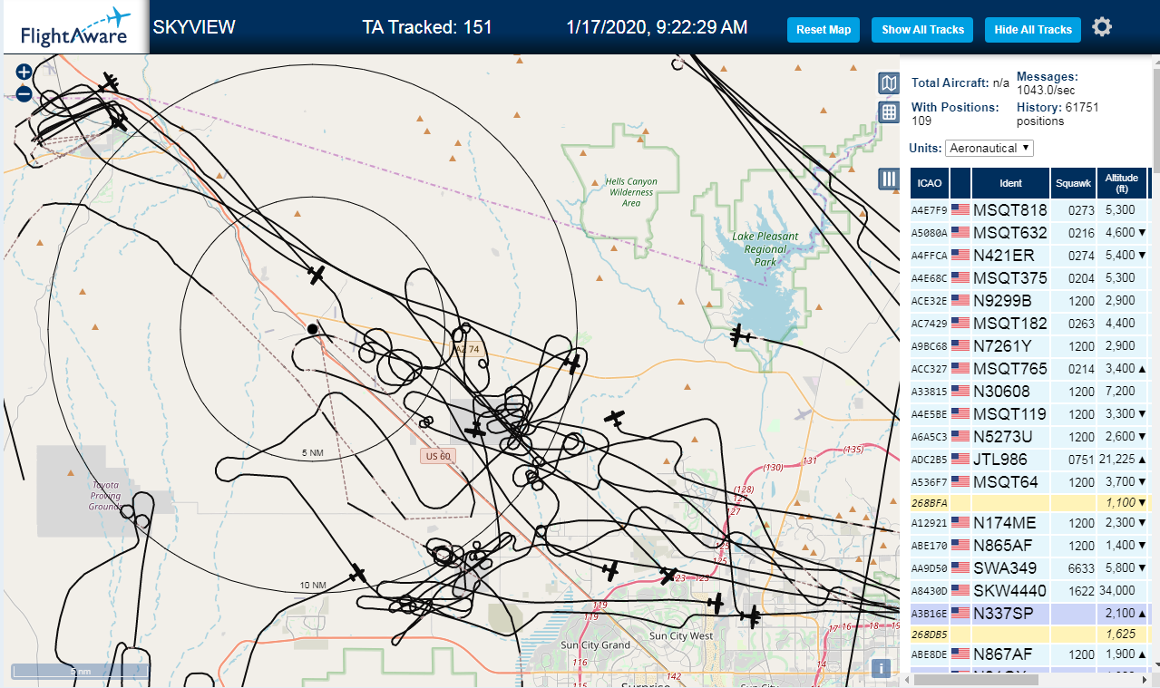Viewport: 1160px width, 688px height.
Task: Click the altitude value 21,225
Action: point(1118,459)
